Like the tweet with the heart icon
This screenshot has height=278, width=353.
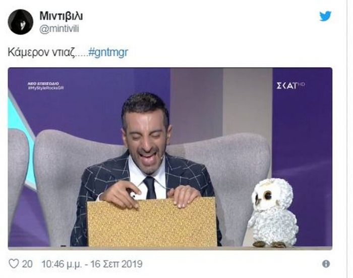14,263
